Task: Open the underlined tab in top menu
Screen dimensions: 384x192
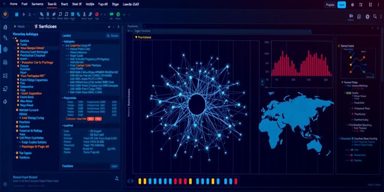Action: click(x=52, y=4)
